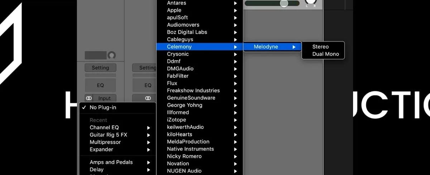Adjust the gain reduction knob on first strip
Viewport: 430px width, 175px height.
[112, 55]
